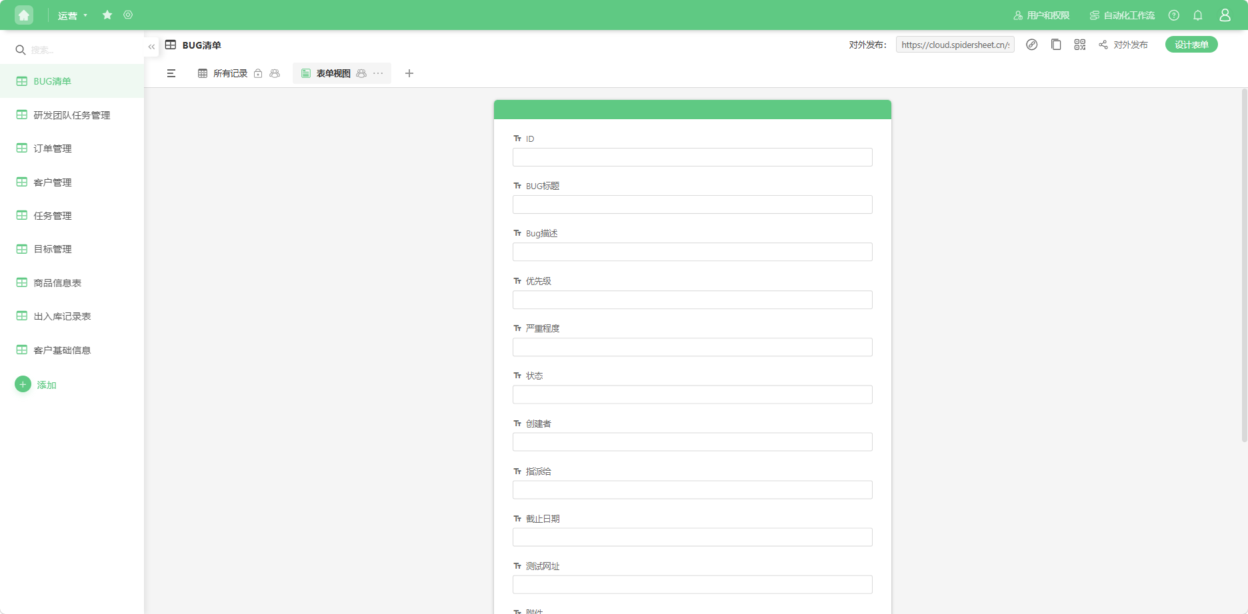Click the 测试网址 input field

[x=693, y=585]
